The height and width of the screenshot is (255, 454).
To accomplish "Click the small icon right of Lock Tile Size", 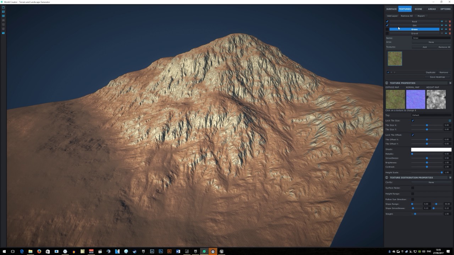I will (x=450, y=121).
